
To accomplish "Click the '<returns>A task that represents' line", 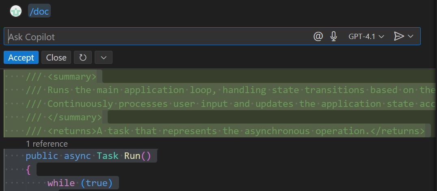I will coord(225,131).
